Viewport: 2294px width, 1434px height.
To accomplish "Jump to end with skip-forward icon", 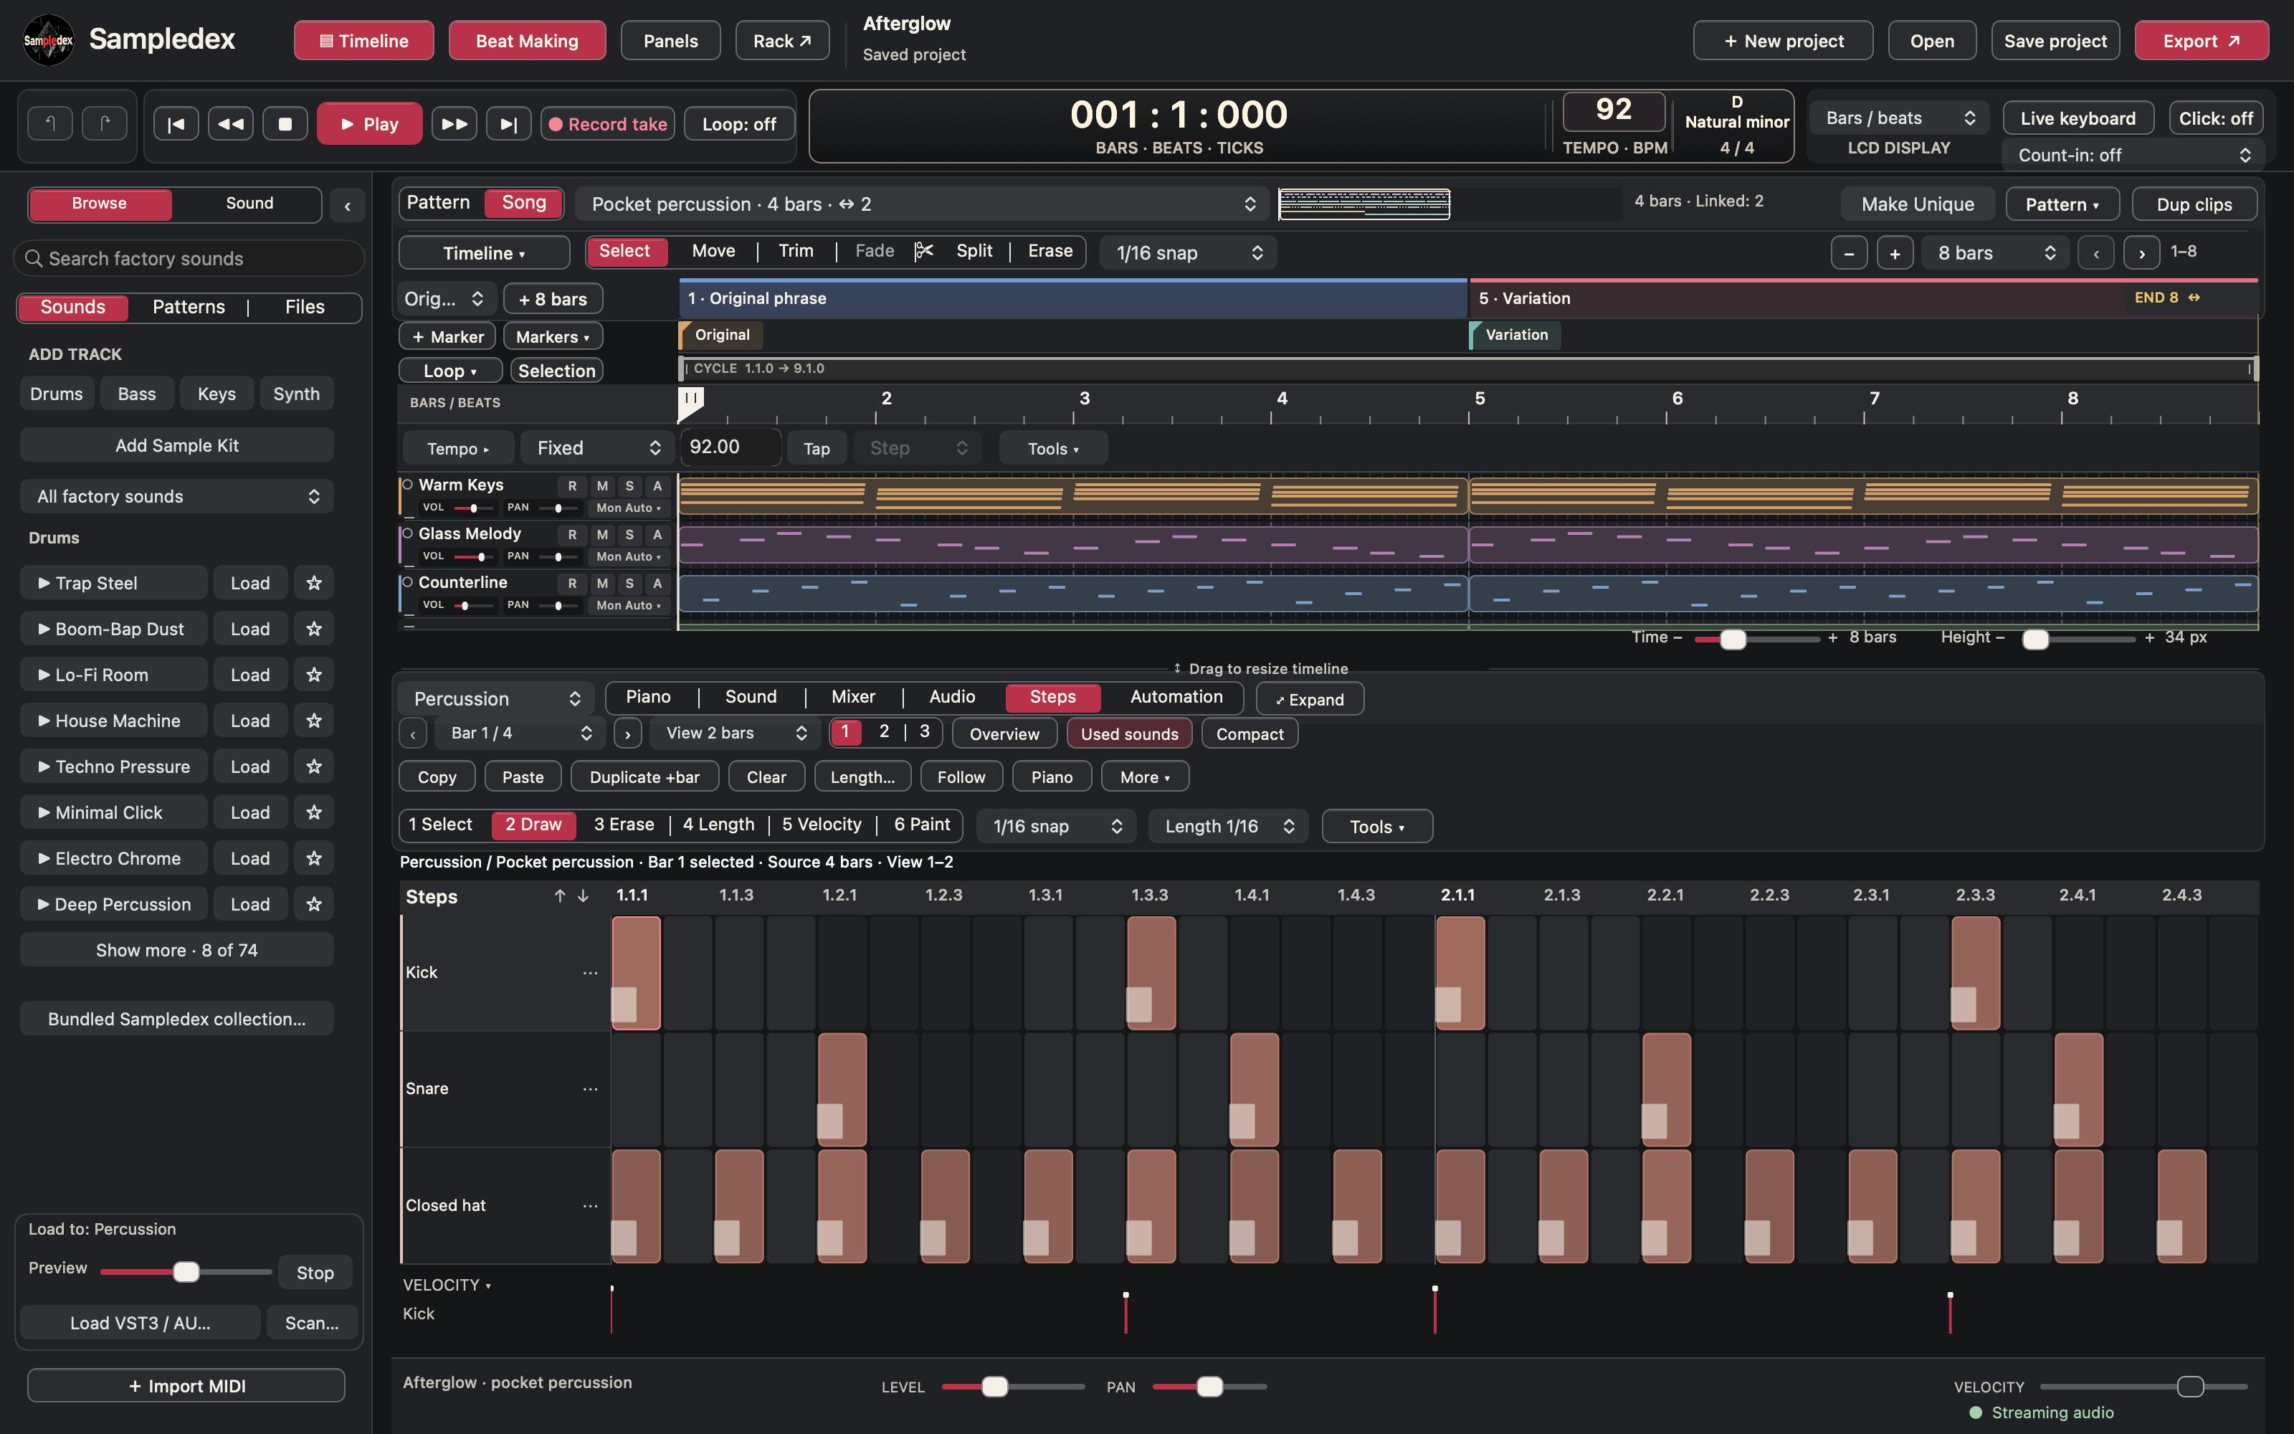I will click(x=509, y=123).
